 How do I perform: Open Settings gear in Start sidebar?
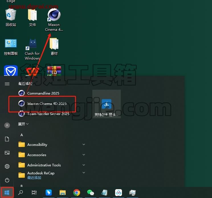pos(7,166)
